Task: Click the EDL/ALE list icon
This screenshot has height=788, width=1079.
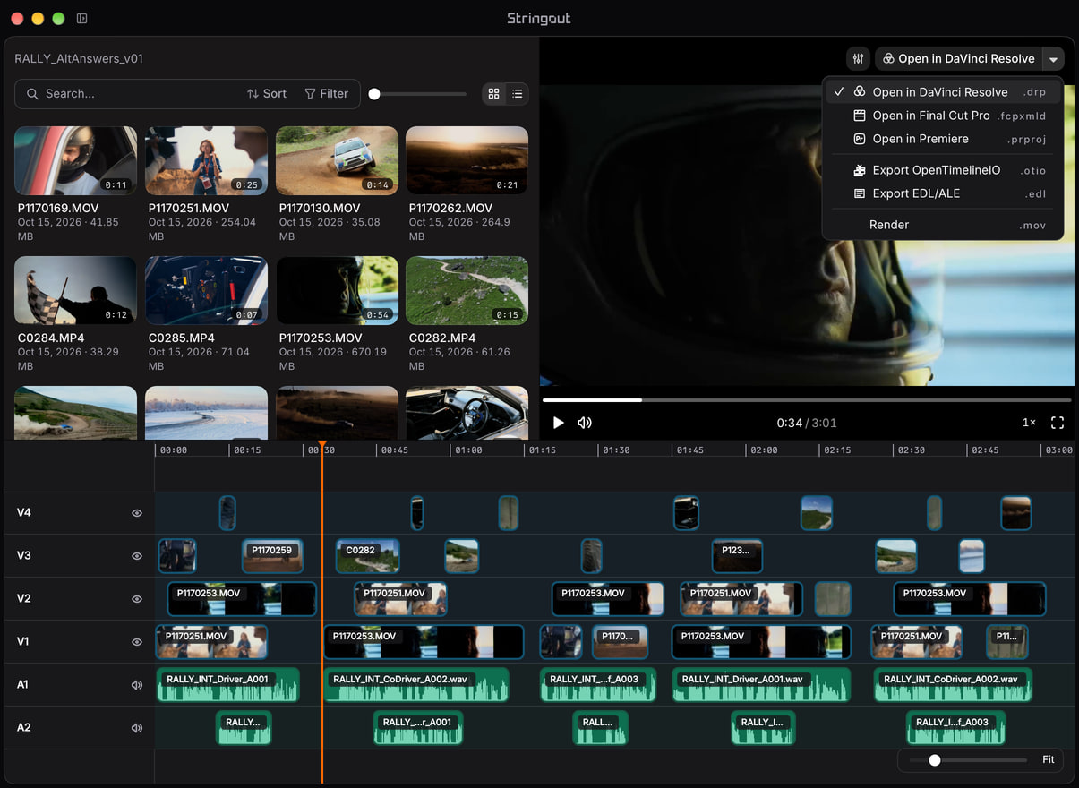Action: click(x=859, y=193)
